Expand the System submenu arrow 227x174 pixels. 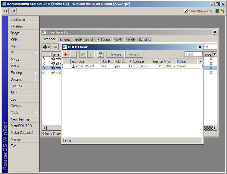(x=36, y=79)
